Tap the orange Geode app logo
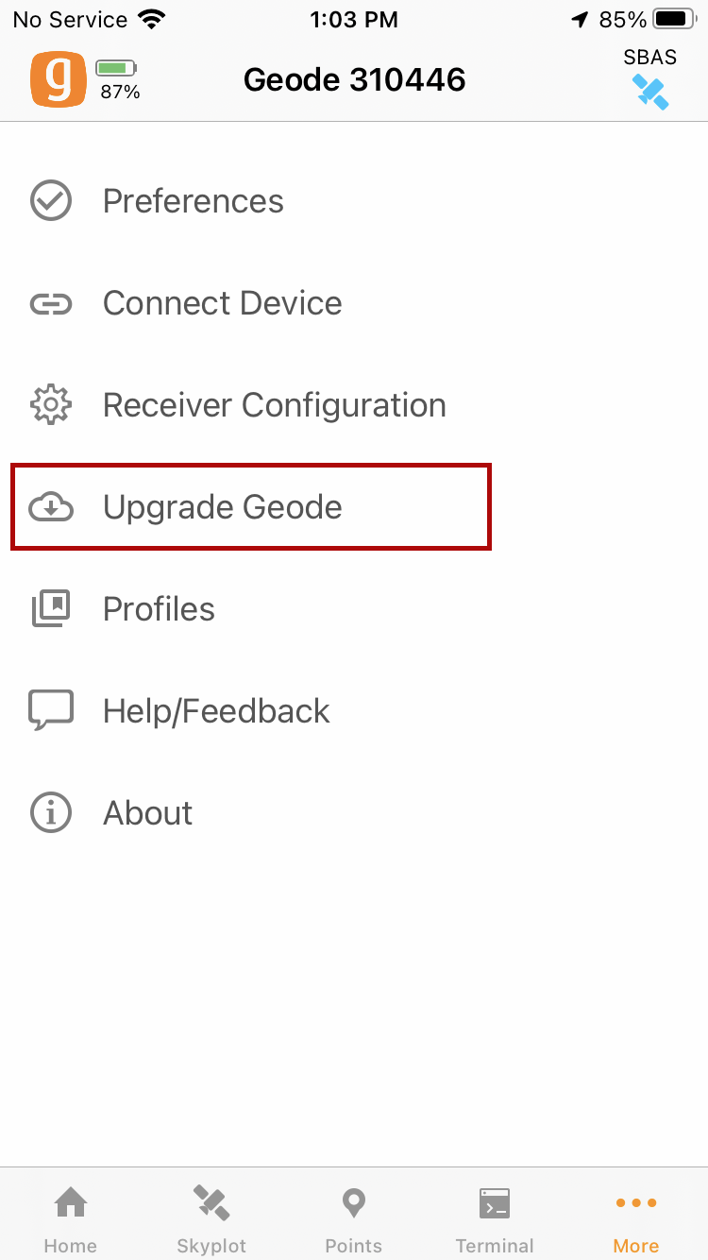The image size is (708, 1260). (x=58, y=79)
